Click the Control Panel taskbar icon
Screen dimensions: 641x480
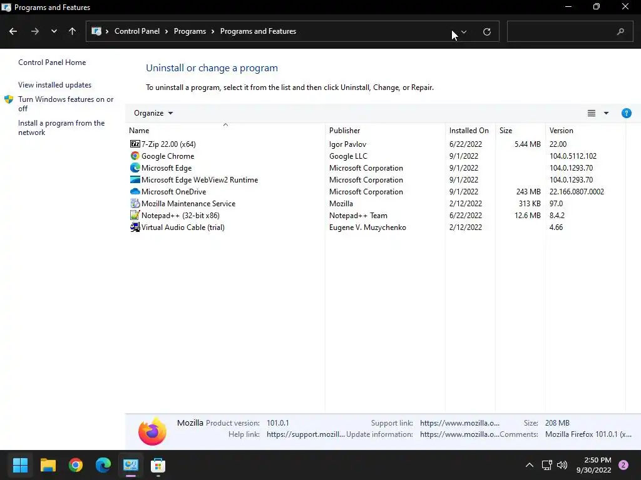click(131, 465)
